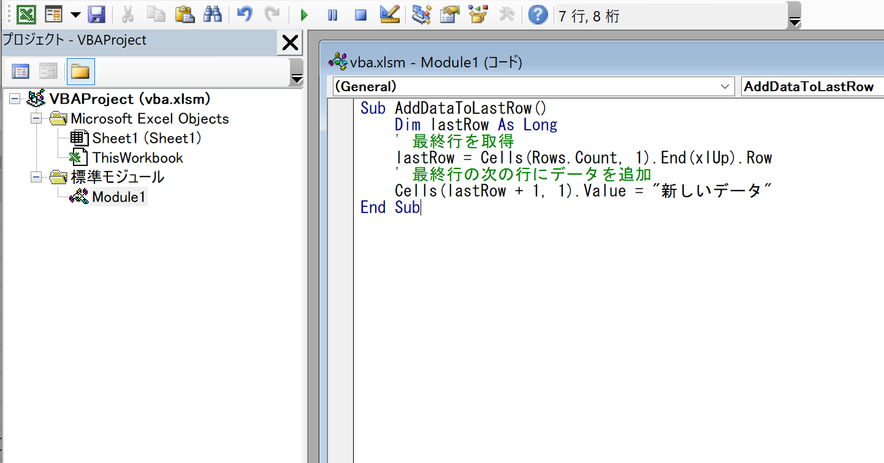Screen dimensions: 884x463
Task: Reset the running code
Action: point(361,15)
